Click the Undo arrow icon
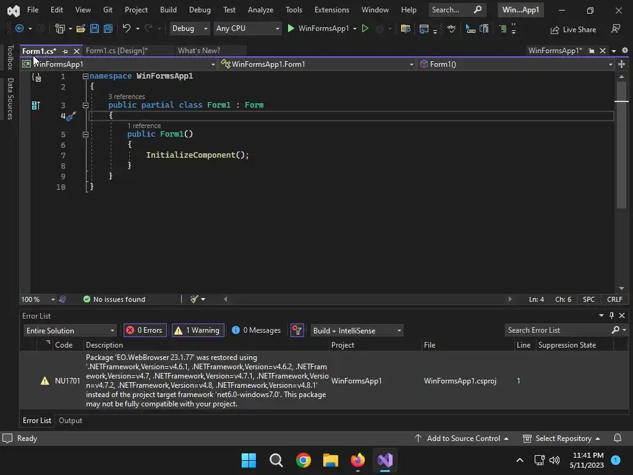Screen dimensions: 633x475 pyautogui.click(x=126, y=28)
